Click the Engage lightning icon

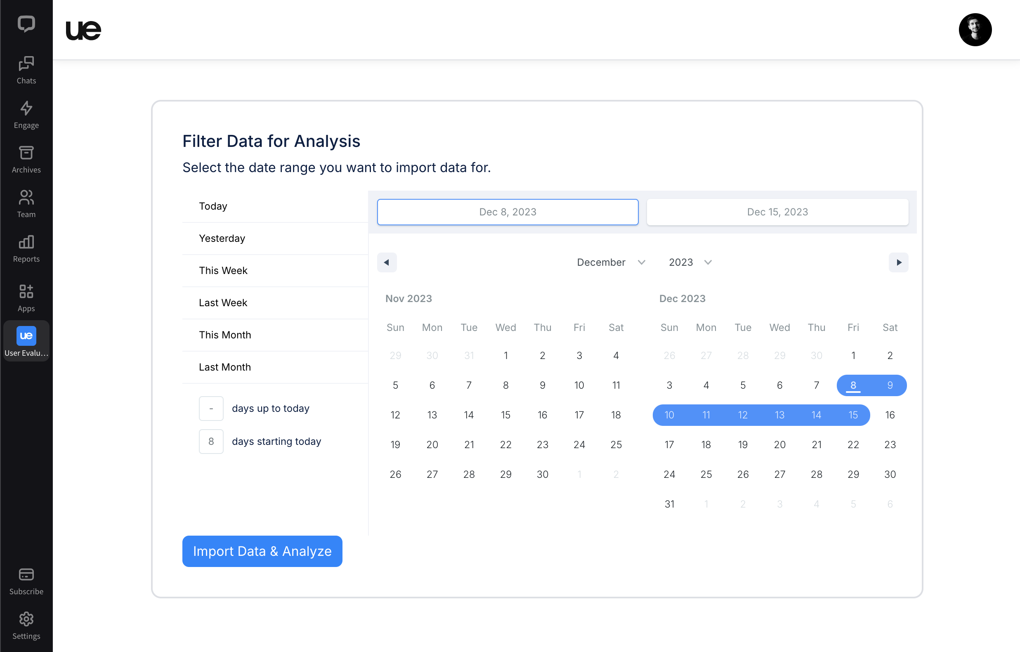pyautogui.click(x=26, y=109)
